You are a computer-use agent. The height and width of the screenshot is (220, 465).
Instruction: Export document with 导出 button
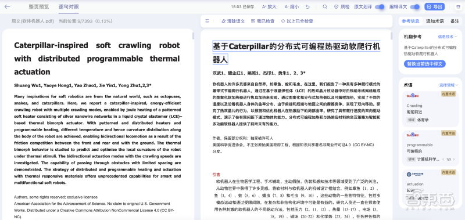(x=434, y=7)
